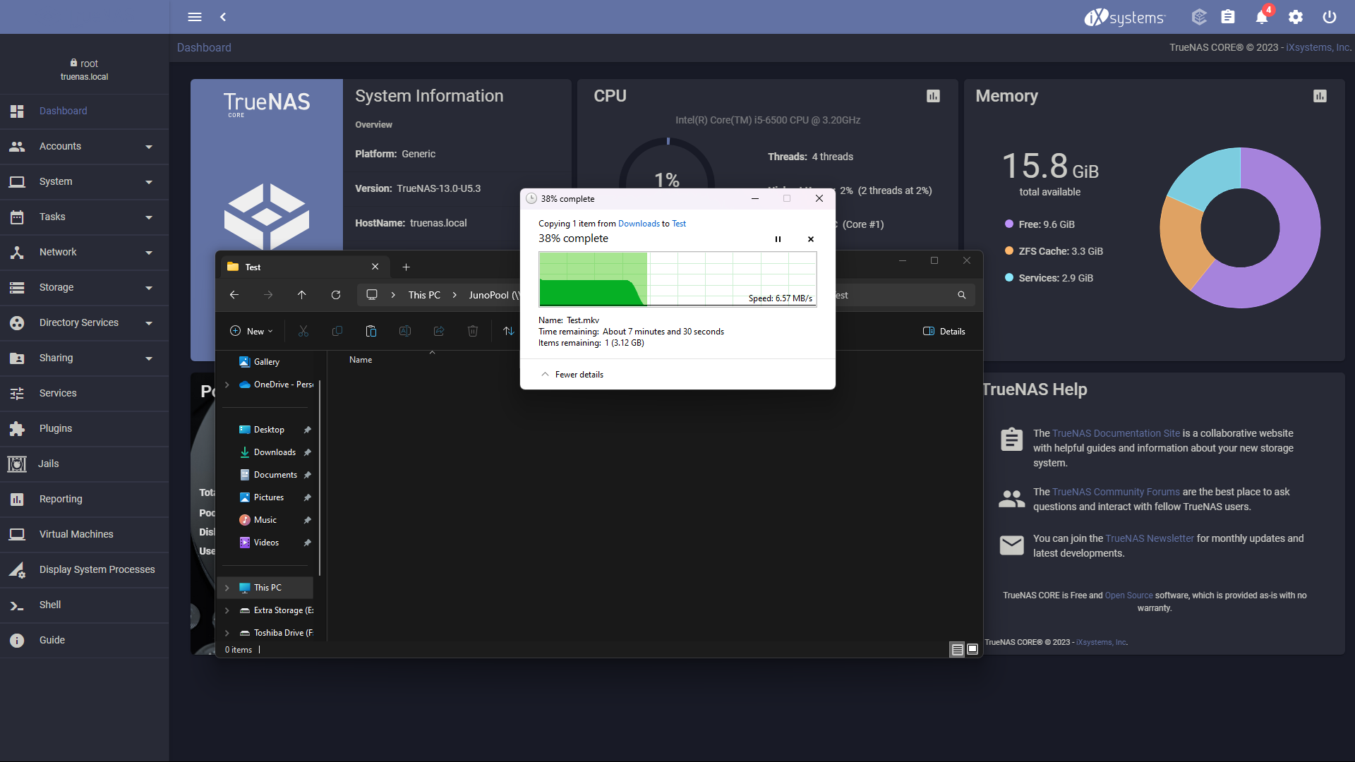Go forward in File Explorer
Screen dimensions: 1355x762
click(268, 295)
